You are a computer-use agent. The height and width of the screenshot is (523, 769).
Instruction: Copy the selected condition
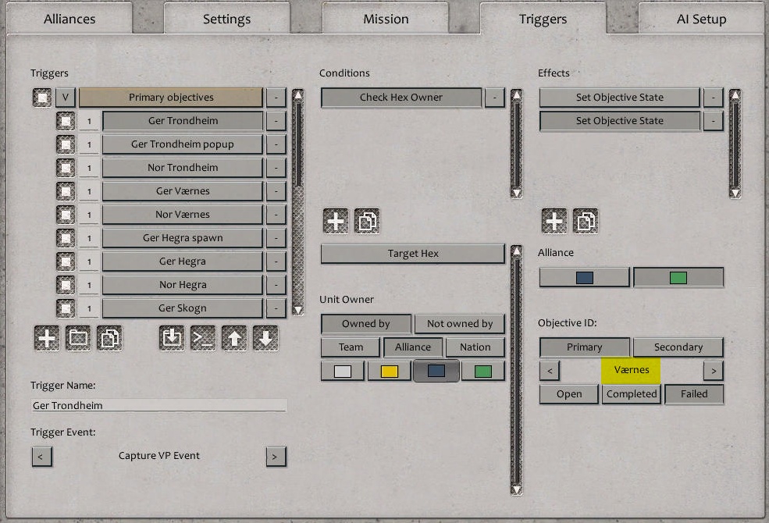(368, 221)
